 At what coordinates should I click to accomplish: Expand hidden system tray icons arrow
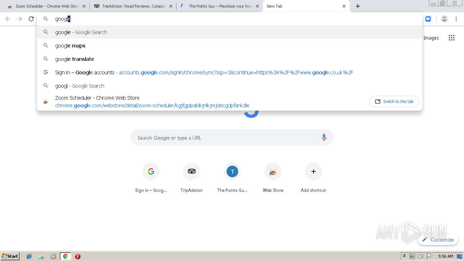(404, 256)
